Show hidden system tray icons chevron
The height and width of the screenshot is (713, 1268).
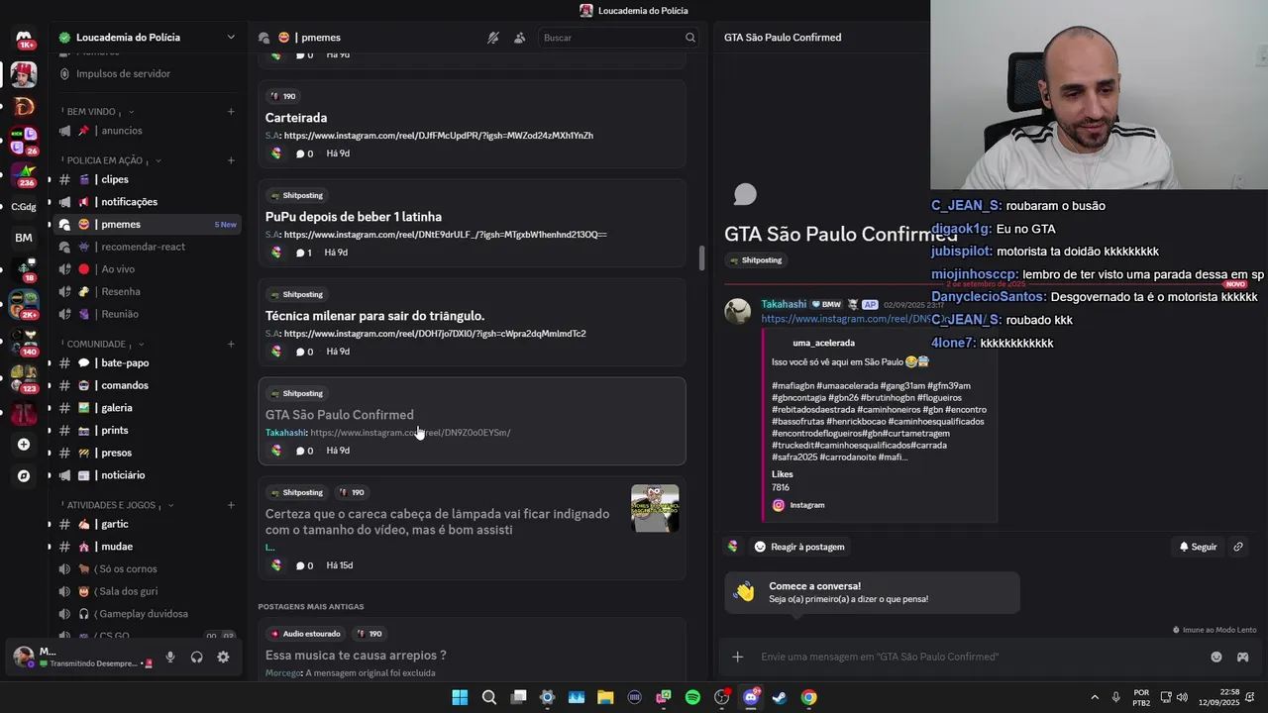[x=1094, y=697]
